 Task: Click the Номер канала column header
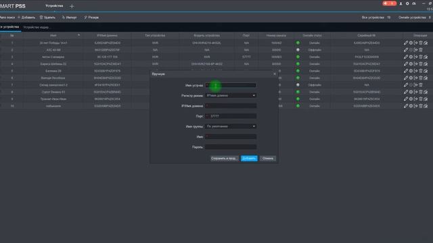click(x=276, y=36)
